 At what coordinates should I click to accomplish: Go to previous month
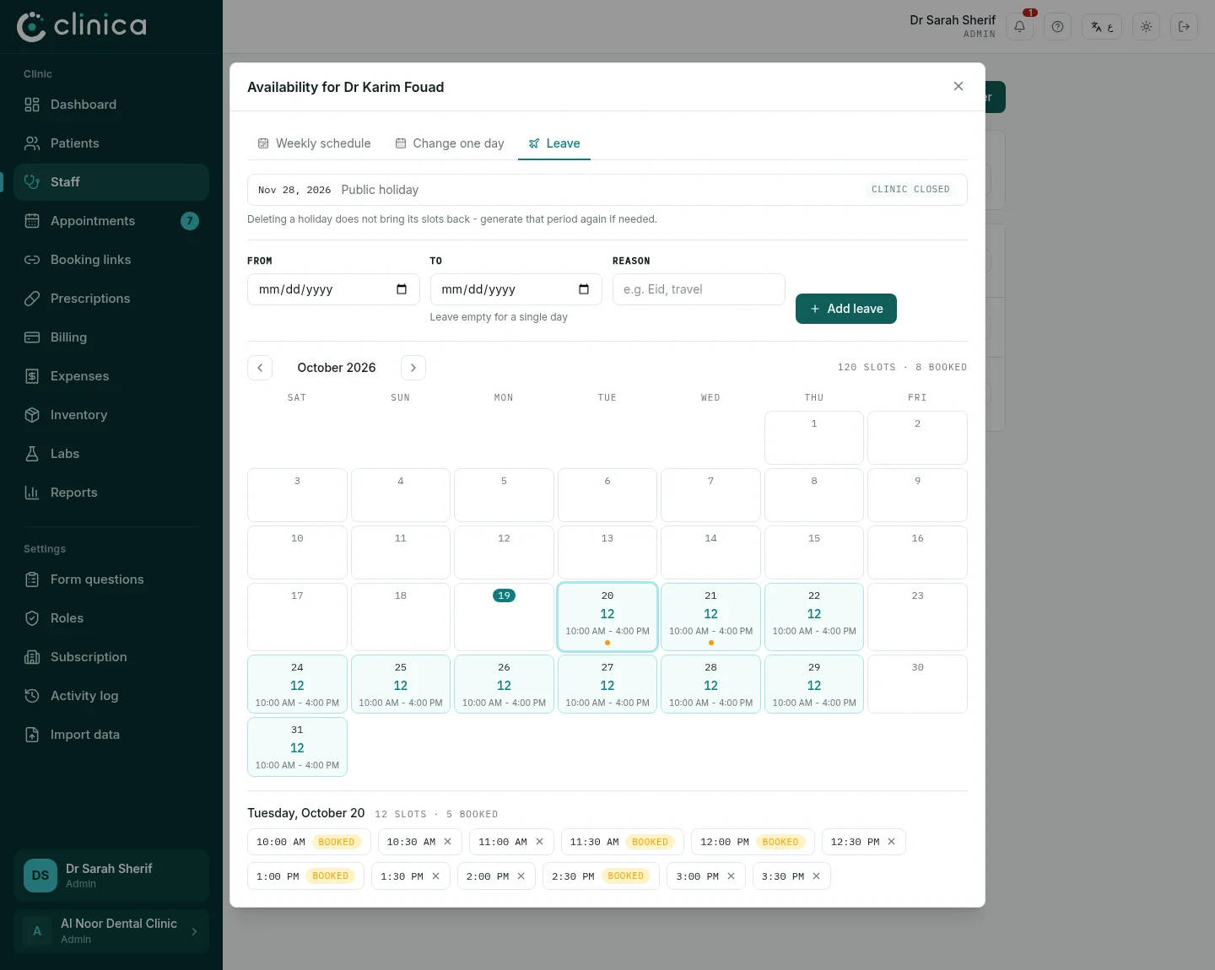pos(260,368)
